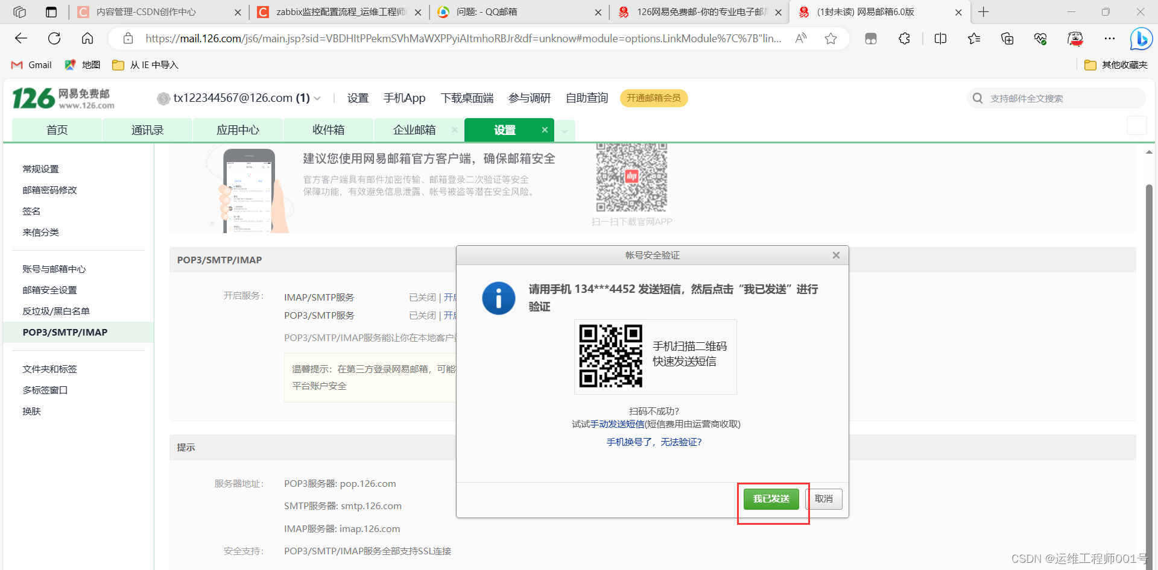Reload the page with the refresh icon
This screenshot has width=1158, height=570.
coord(54,39)
